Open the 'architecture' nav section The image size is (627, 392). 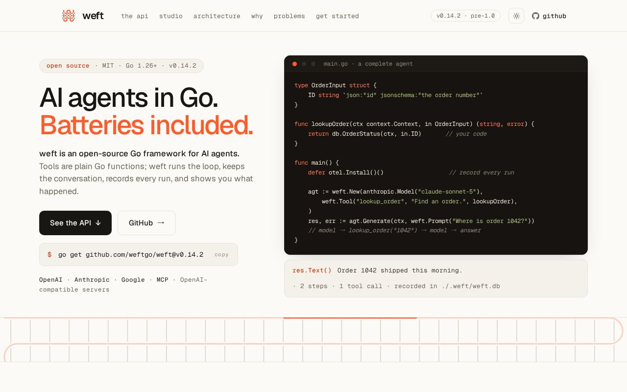[217, 16]
